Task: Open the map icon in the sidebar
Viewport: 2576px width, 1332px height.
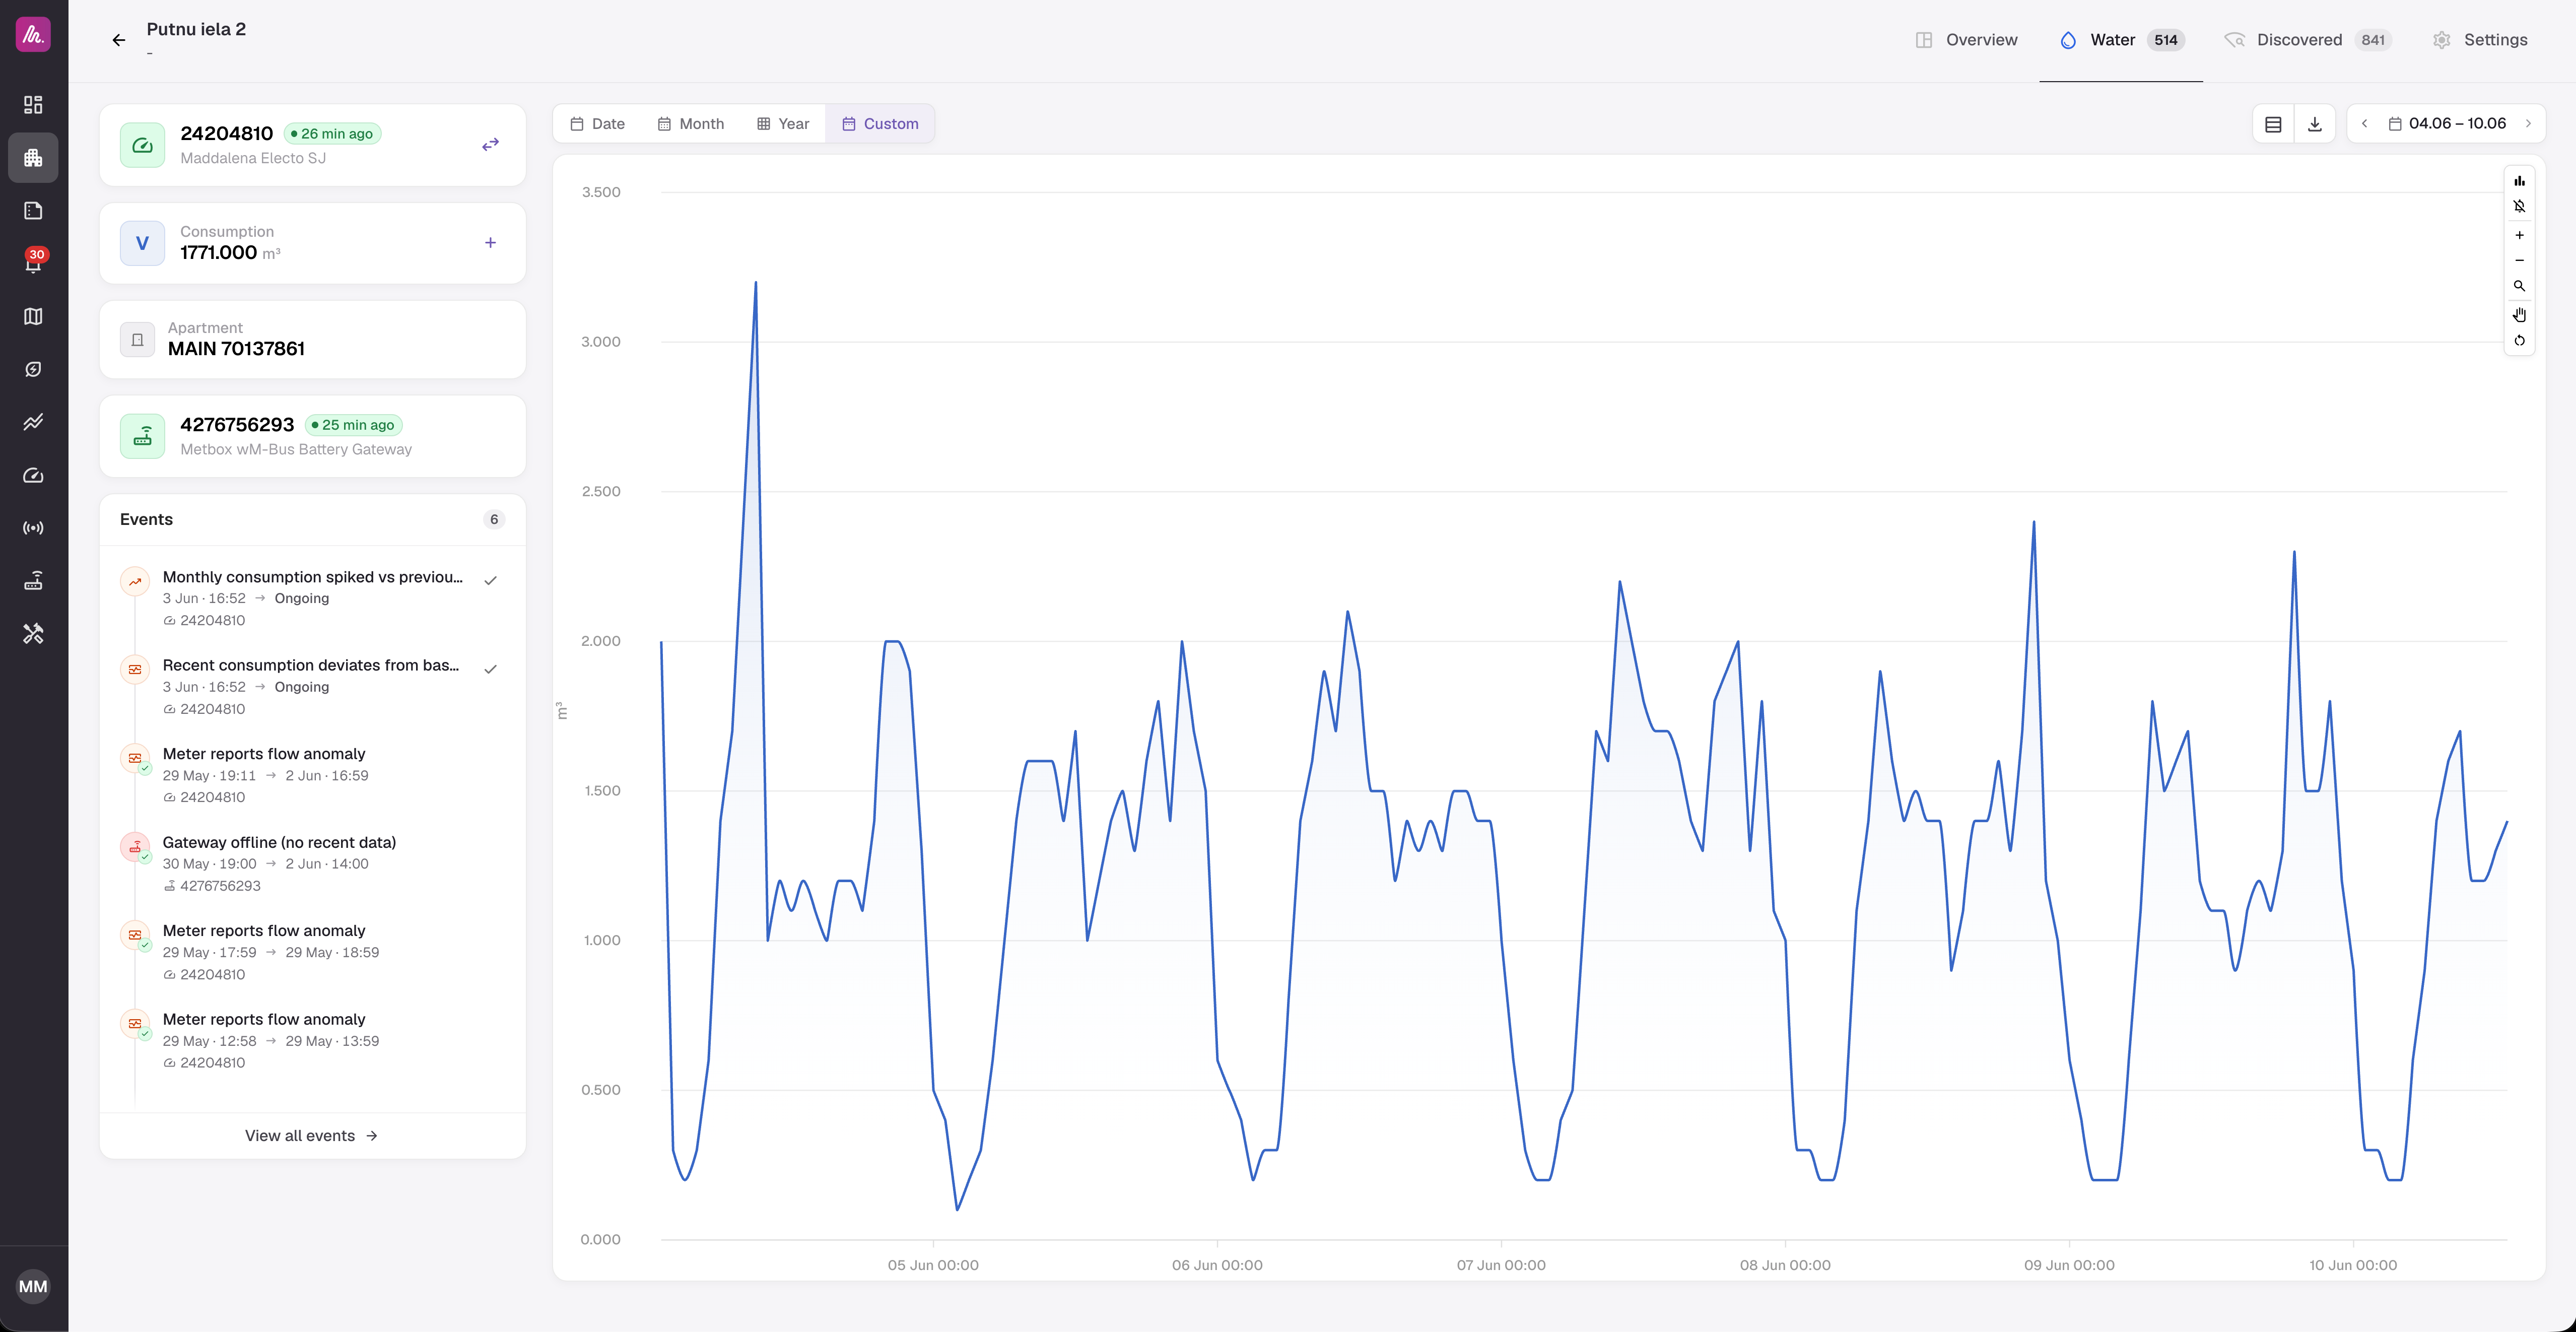Action: click(x=33, y=316)
